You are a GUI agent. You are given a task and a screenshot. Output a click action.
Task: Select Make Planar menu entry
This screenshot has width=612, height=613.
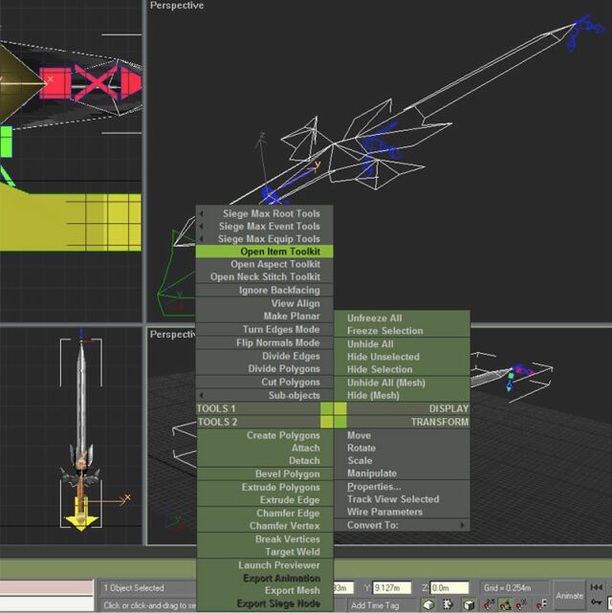pyautogui.click(x=265, y=316)
